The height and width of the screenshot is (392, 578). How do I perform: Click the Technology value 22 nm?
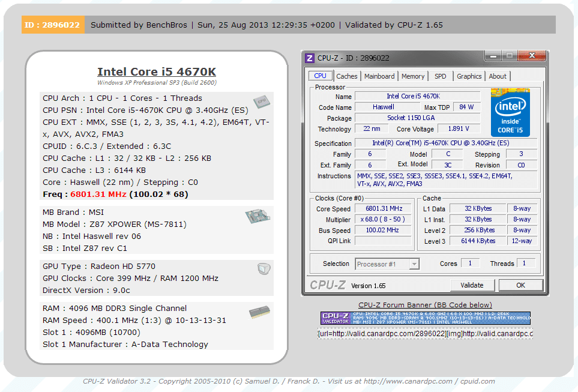click(372, 128)
